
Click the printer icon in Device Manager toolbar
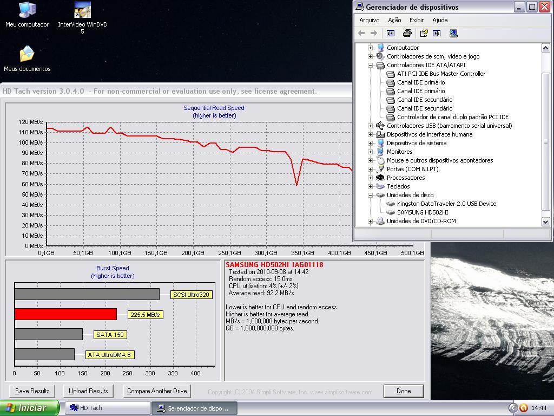click(x=407, y=33)
